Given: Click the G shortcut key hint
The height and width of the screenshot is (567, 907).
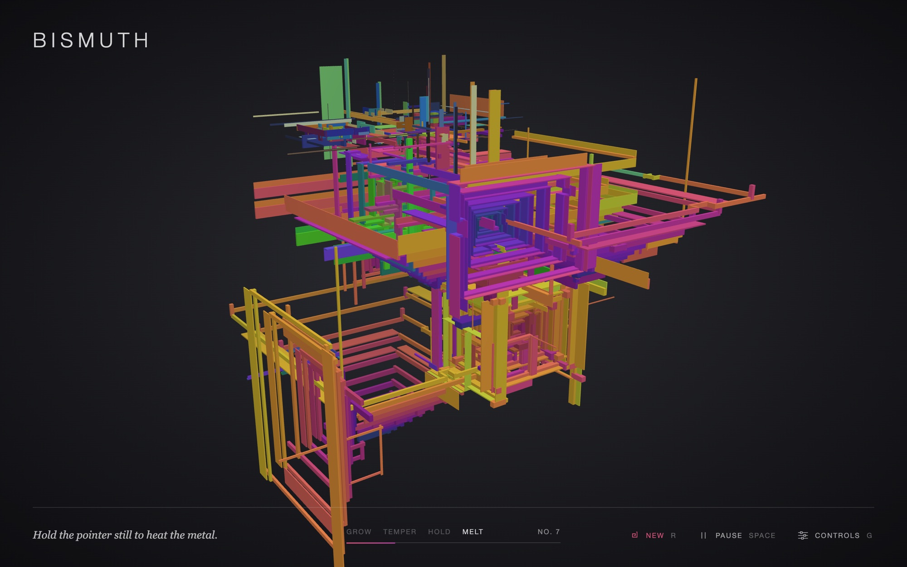Looking at the screenshot, I should [869, 536].
